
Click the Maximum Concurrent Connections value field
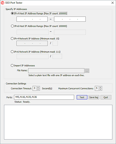(97, 88)
